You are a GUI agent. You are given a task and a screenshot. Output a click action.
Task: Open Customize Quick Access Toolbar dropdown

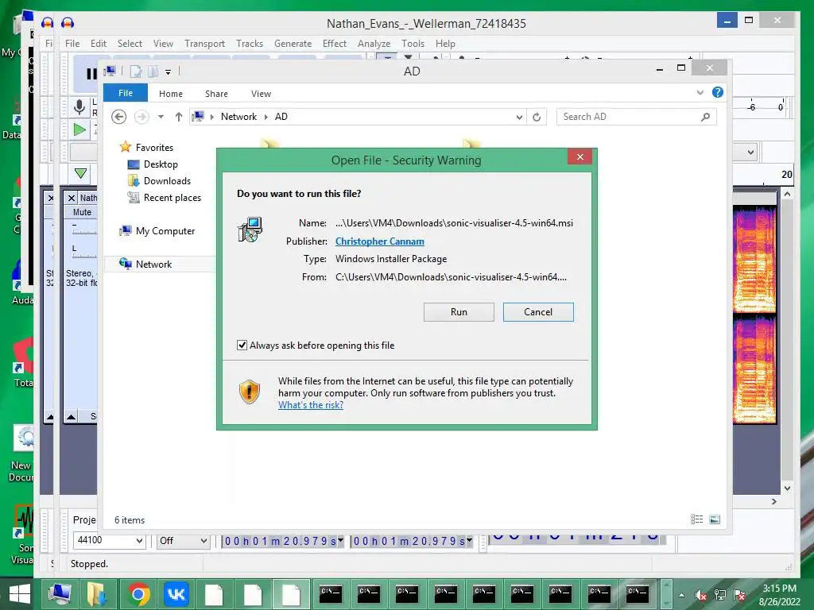tap(169, 72)
